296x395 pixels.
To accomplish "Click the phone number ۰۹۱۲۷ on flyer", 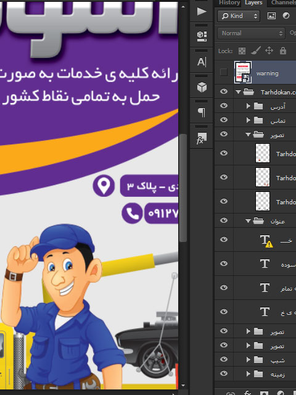I will tap(163, 213).
